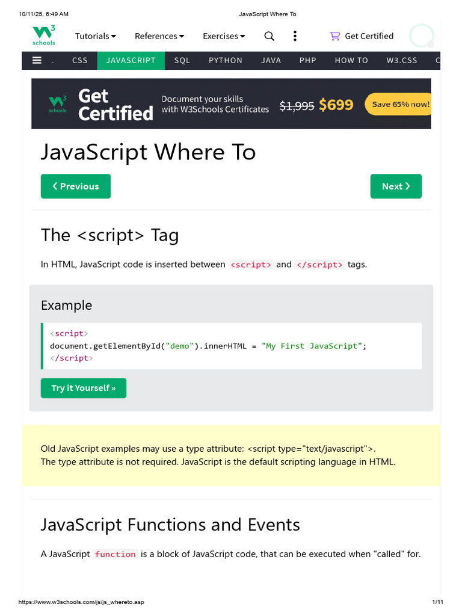Viewport: 462px width, 616px height.
Task: Open the search magnifier icon
Action: [x=269, y=36]
